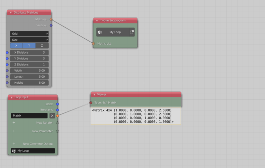
Task: Click the subprogram icon beside My Loop selector
Action: pos(100,32)
